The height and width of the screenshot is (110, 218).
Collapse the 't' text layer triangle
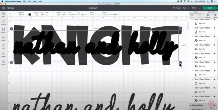coord(193,79)
